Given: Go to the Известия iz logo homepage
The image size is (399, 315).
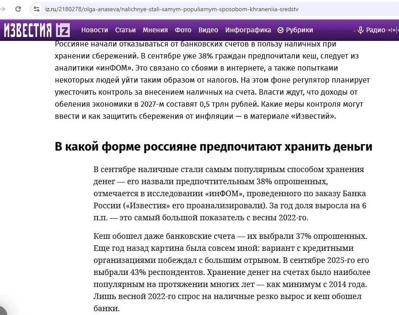Looking at the screenshot, I should (37, 30).
